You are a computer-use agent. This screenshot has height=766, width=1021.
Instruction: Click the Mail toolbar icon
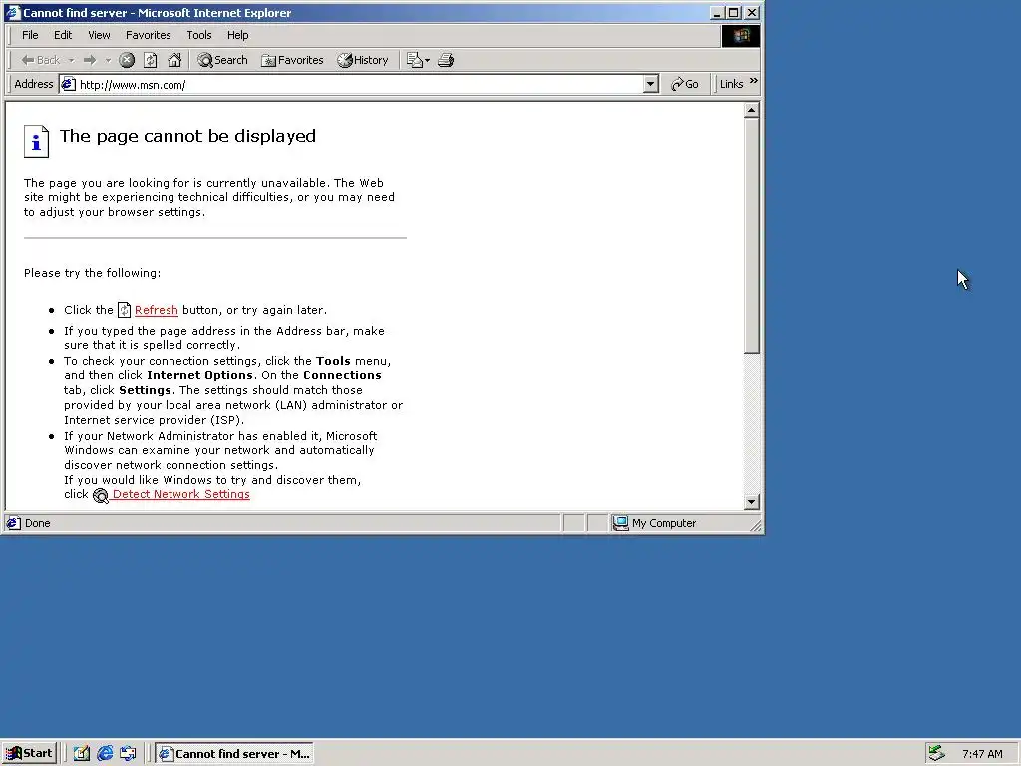click(414, 60)
